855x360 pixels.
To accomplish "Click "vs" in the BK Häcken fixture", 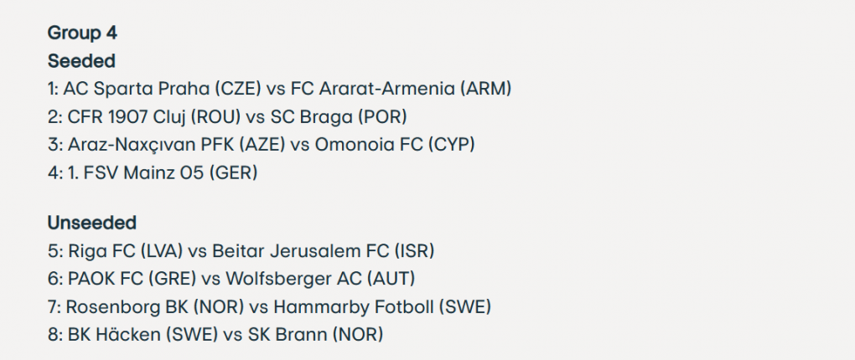I will pyautogui.click(x=231, y=335).
